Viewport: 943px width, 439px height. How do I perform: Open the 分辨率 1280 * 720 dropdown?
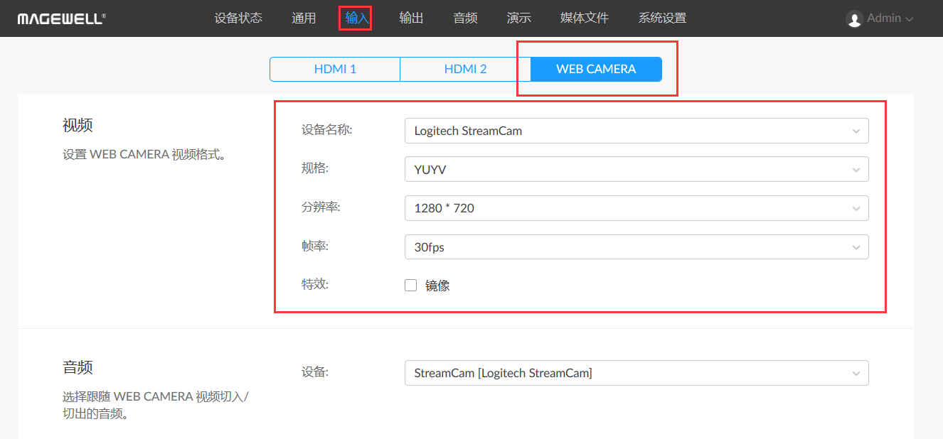click(x=636, y=208)
